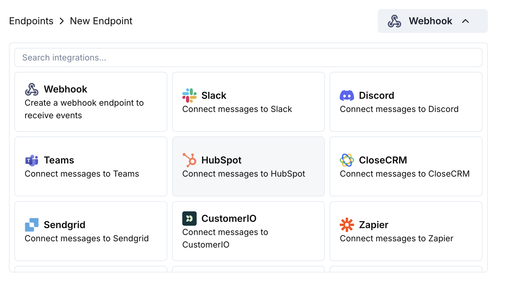Open the Connect messages to Discord card

point(406,102)
